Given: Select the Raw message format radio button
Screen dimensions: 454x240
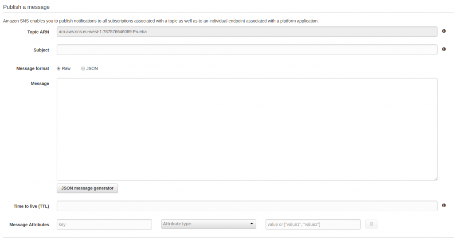Looking at the screenshot, I should coord(59,69).
